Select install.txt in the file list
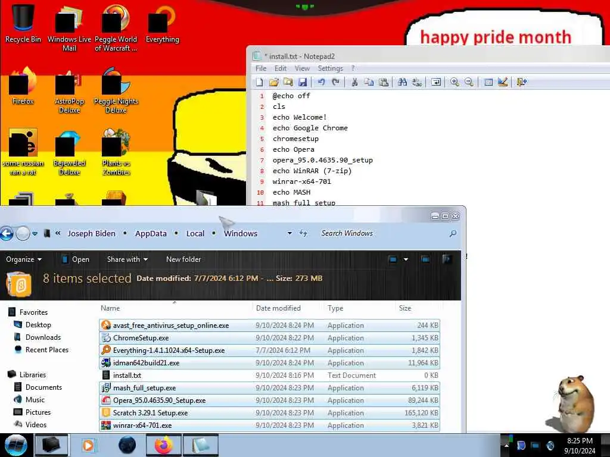Viewport: 610px width, 457px height. pyautogui.click(x=269, y=375)
